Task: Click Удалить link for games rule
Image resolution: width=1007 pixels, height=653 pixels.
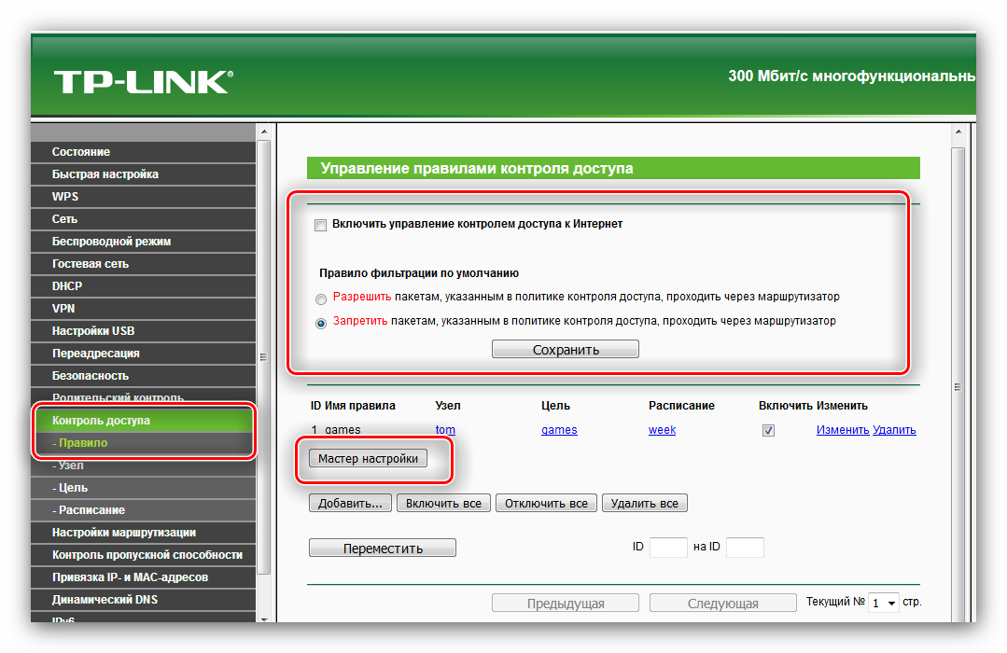Action: (x=894, y=430)
